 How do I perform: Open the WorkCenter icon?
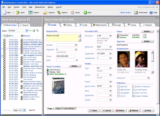point(136,13)
